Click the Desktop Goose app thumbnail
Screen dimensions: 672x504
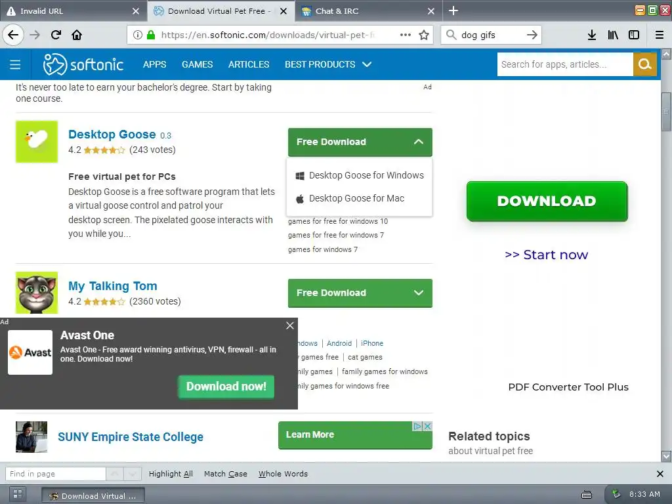click(37, 142)
